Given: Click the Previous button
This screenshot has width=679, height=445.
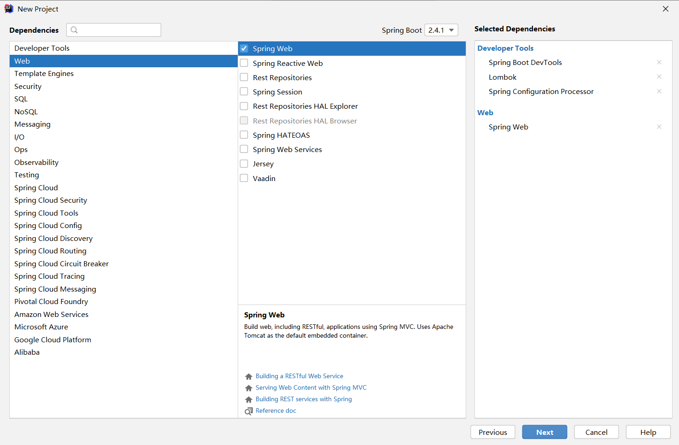Looking at the screenshot, I should click(493, 432).
